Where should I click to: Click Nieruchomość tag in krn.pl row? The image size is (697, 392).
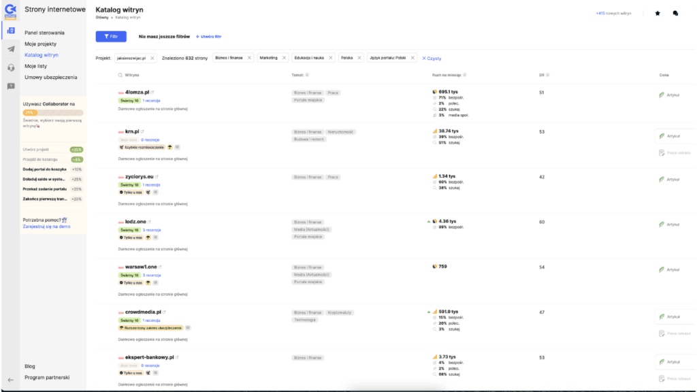tap(340, 132)
